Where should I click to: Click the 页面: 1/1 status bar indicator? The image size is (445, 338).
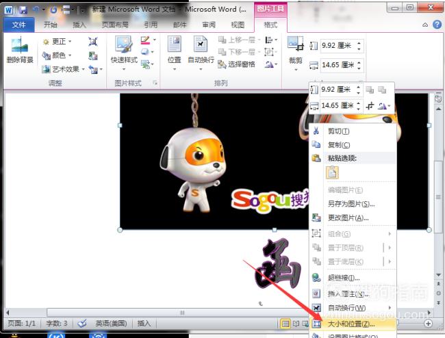tap(22, 323)
